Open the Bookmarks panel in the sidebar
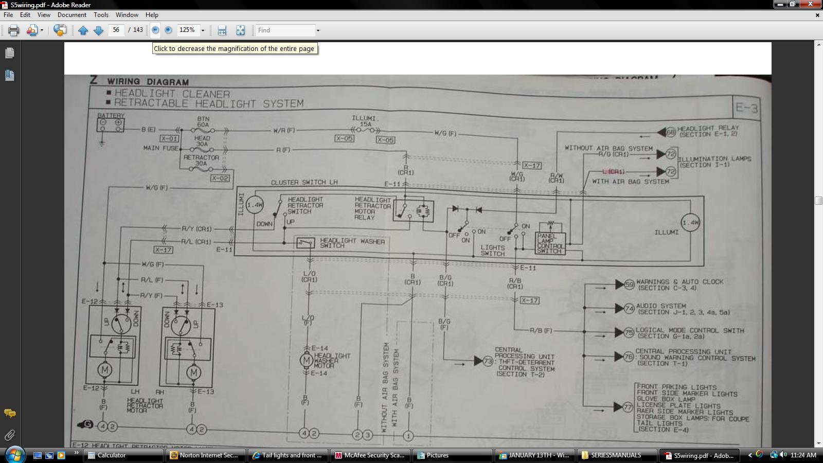The width and height of the screenshot is (823, 463). [x=9, y=76]
